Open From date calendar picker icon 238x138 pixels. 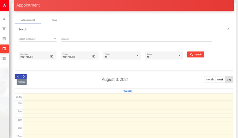52,56
